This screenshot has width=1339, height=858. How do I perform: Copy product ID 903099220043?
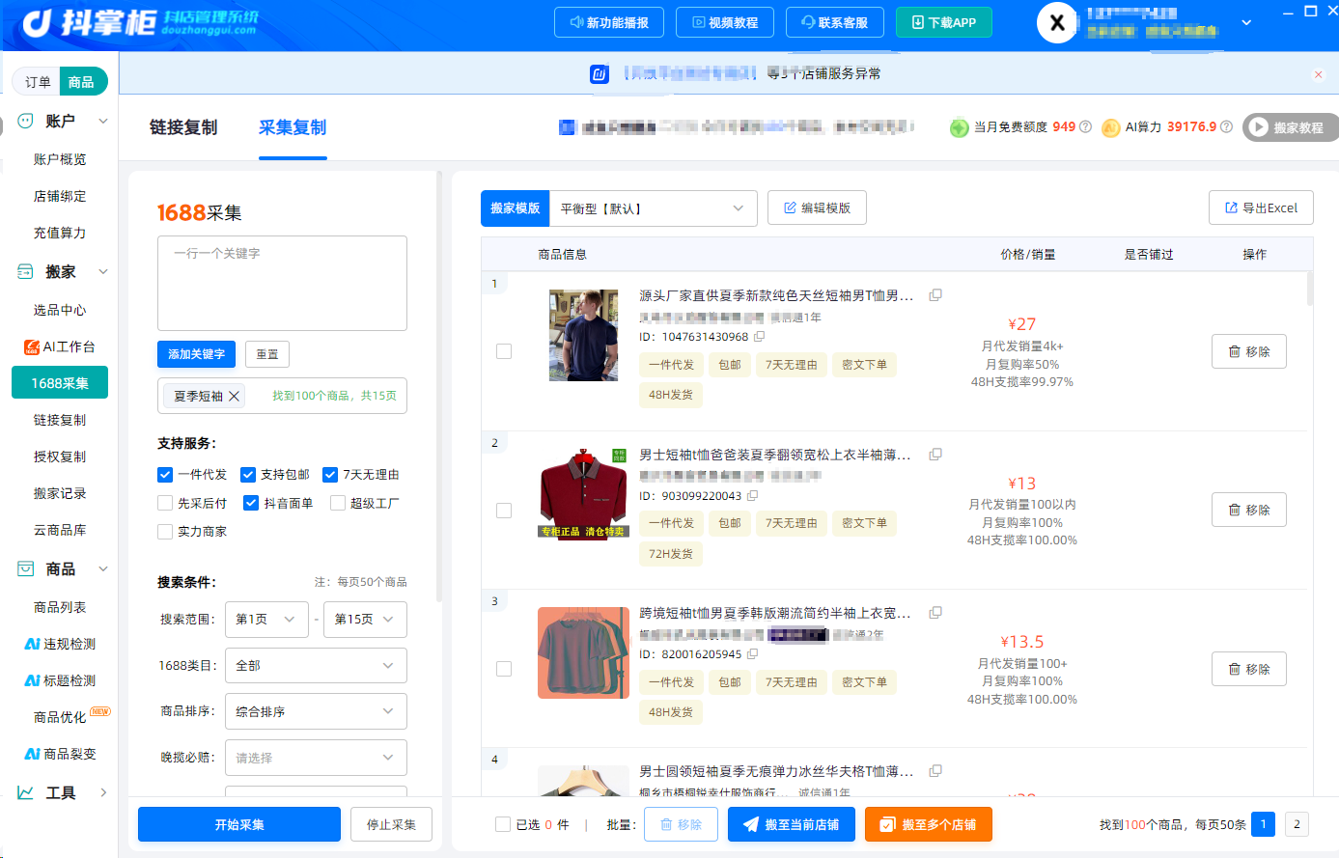coord(753,496)
